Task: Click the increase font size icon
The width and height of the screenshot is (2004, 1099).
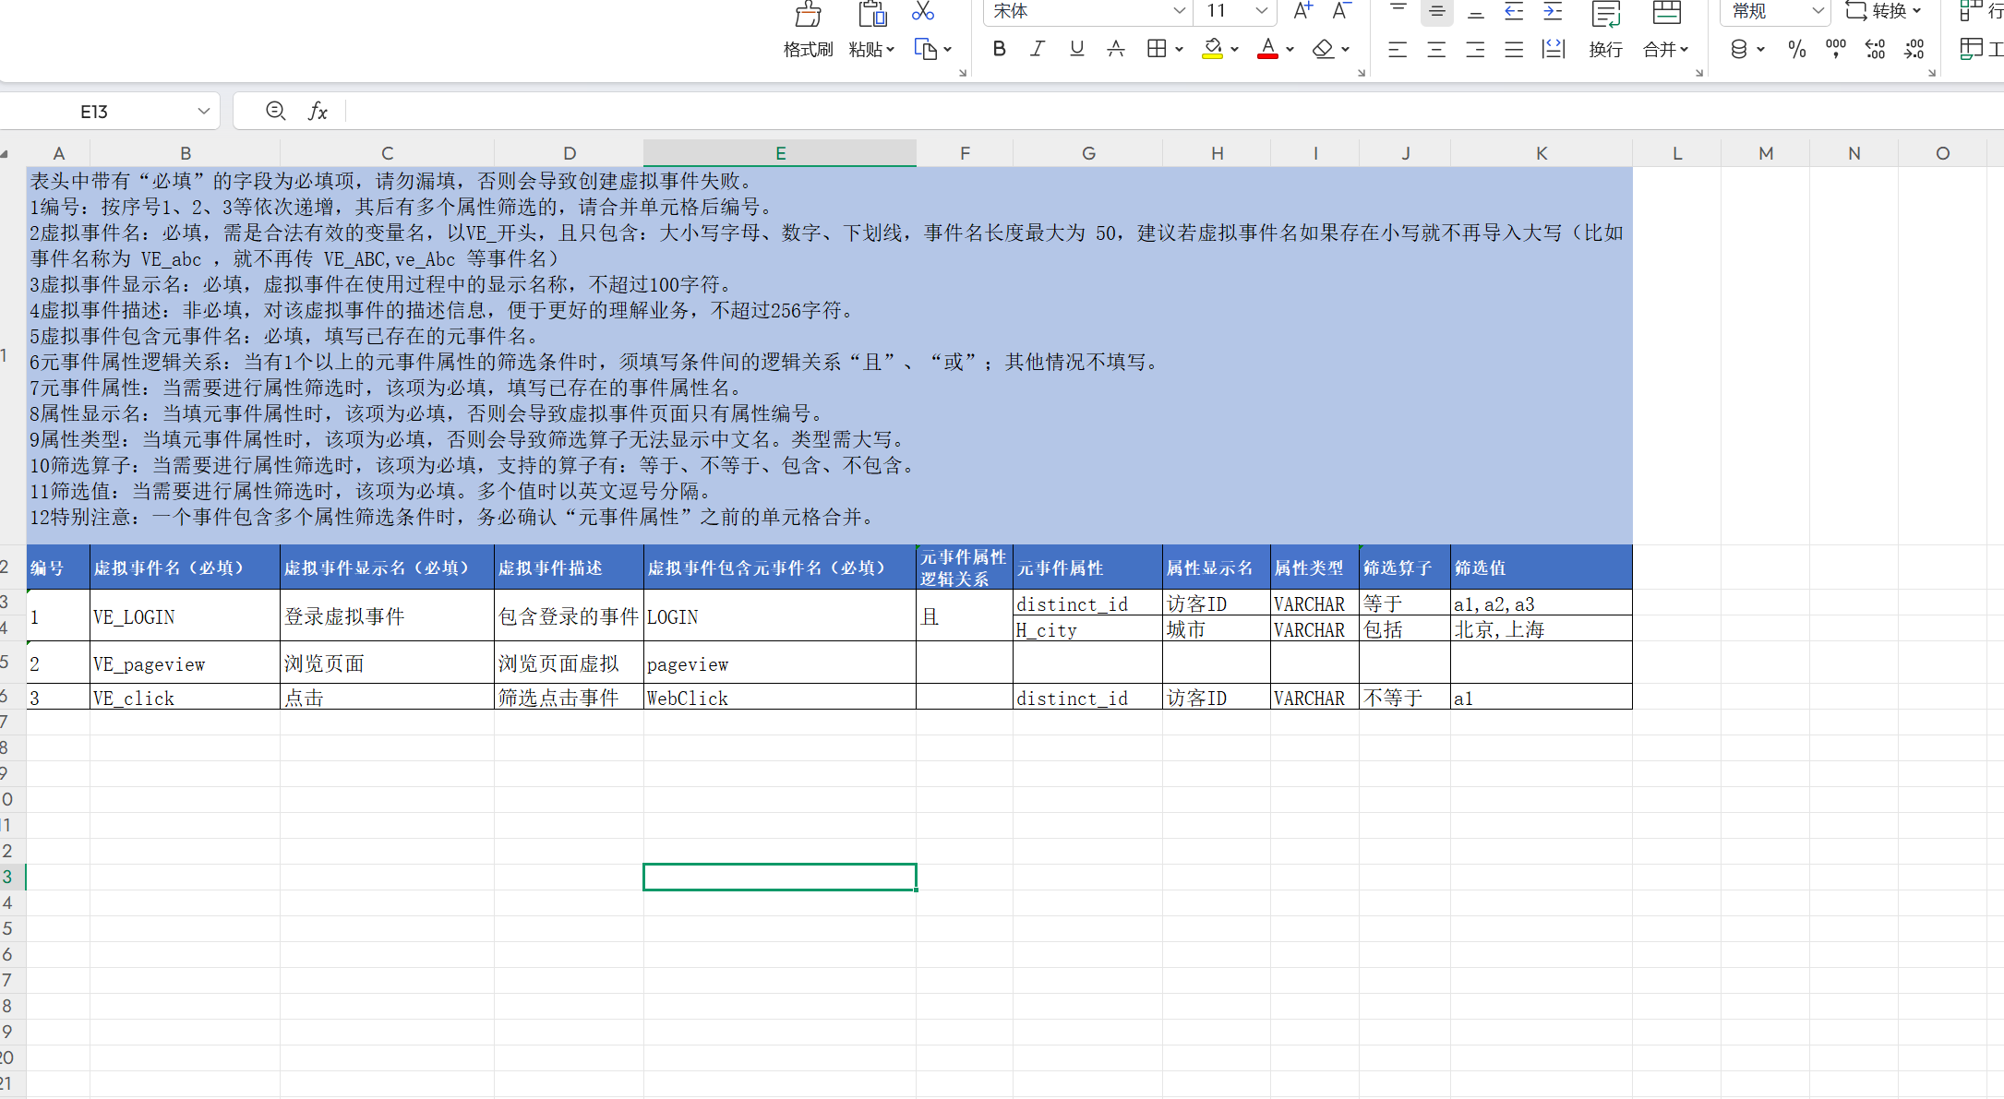Action: (1302, 11)
